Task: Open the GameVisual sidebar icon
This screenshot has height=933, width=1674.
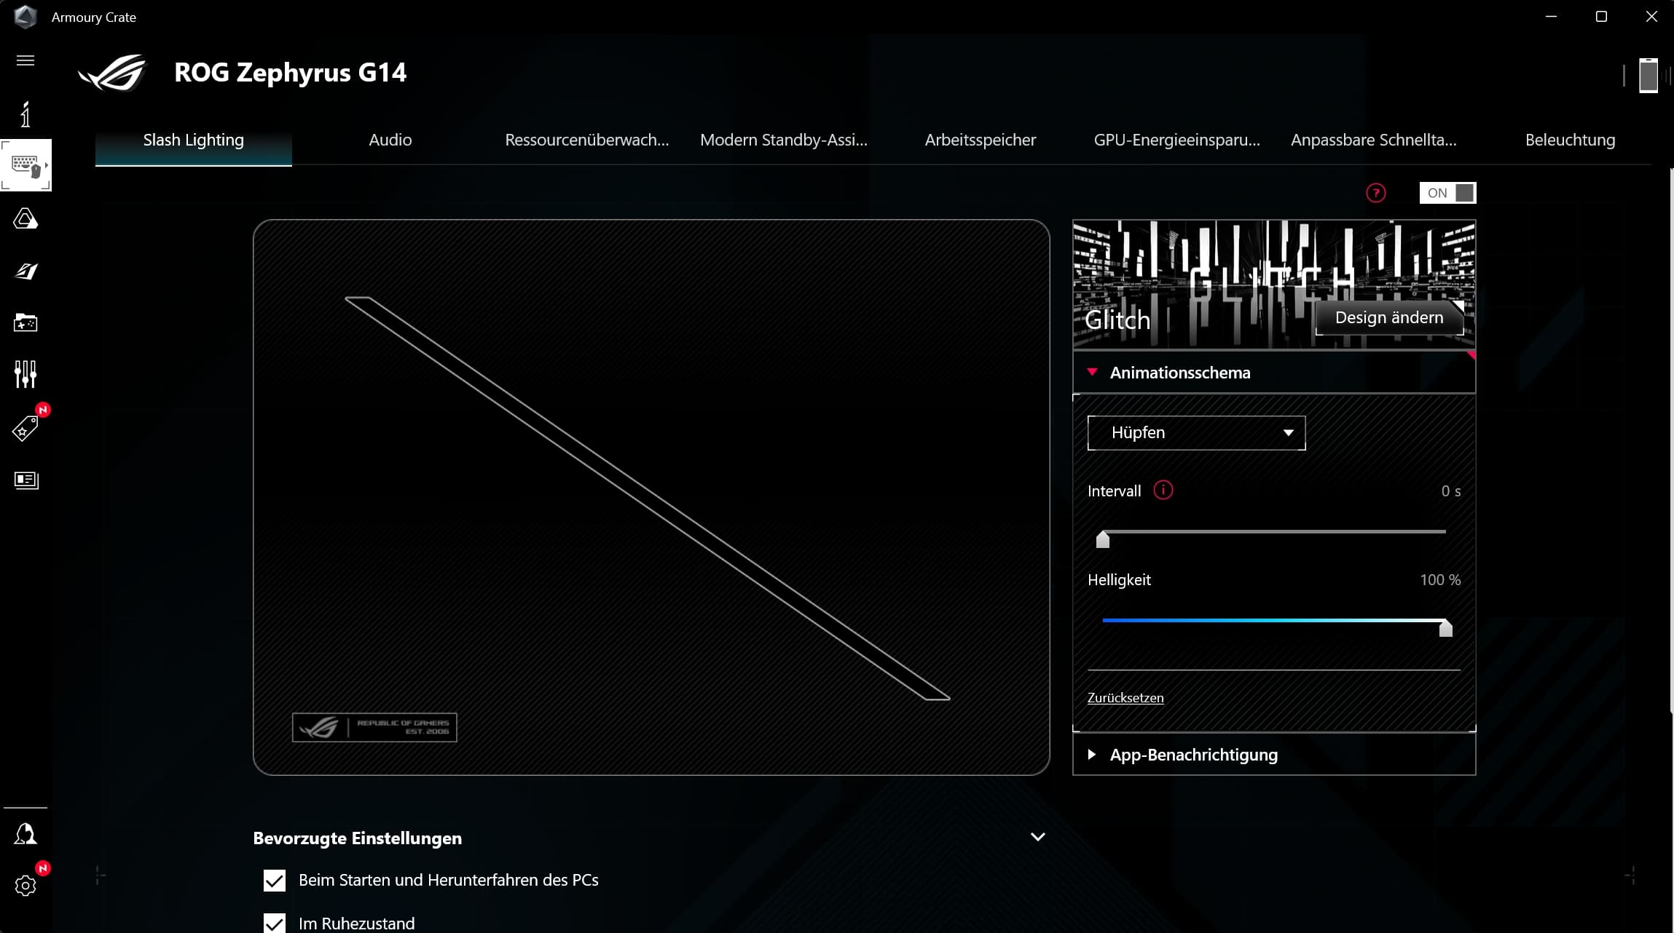Action: click(25, 271)
